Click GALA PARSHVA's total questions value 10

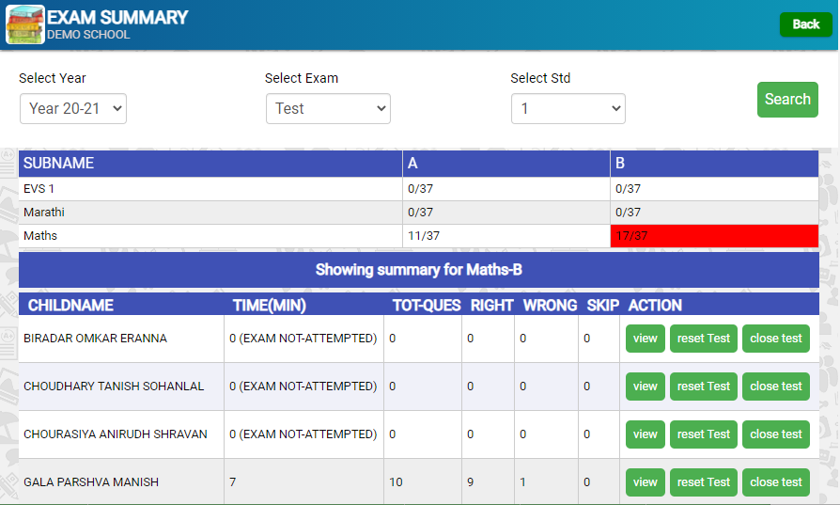pos(396,481)
